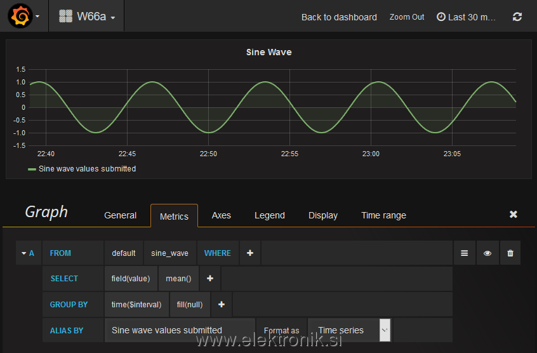The height and width of the screenshot is (353, 537).
Task: Refresh the dashboard with the refresh icon
Action: 517,17
